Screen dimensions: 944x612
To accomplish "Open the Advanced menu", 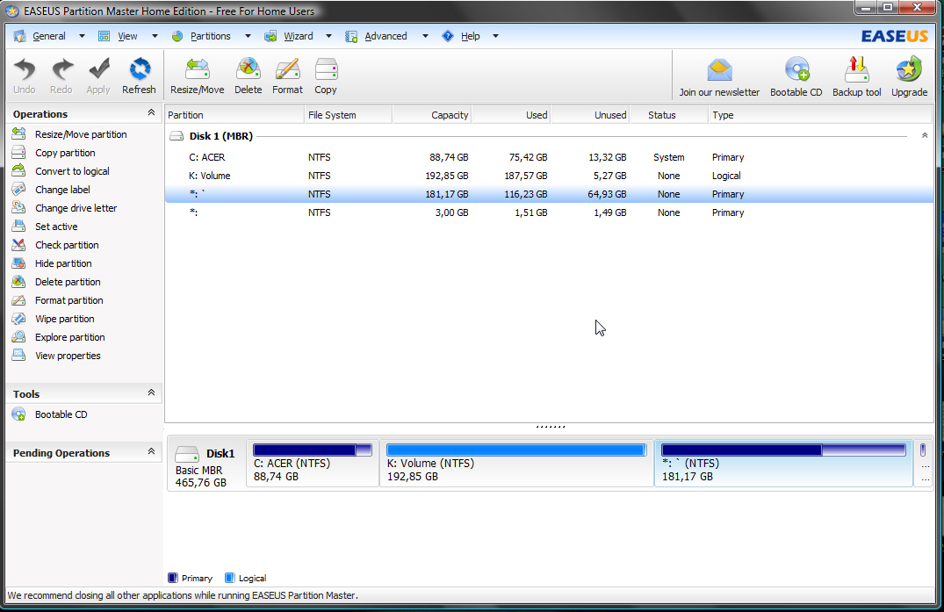I will (386, 36).
